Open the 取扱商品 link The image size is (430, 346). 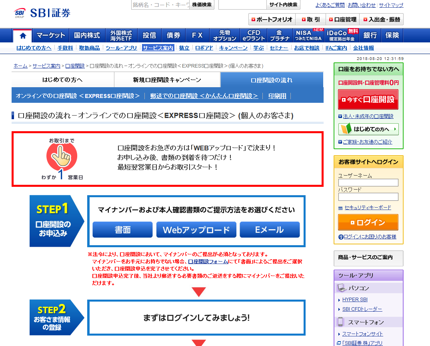90,48
